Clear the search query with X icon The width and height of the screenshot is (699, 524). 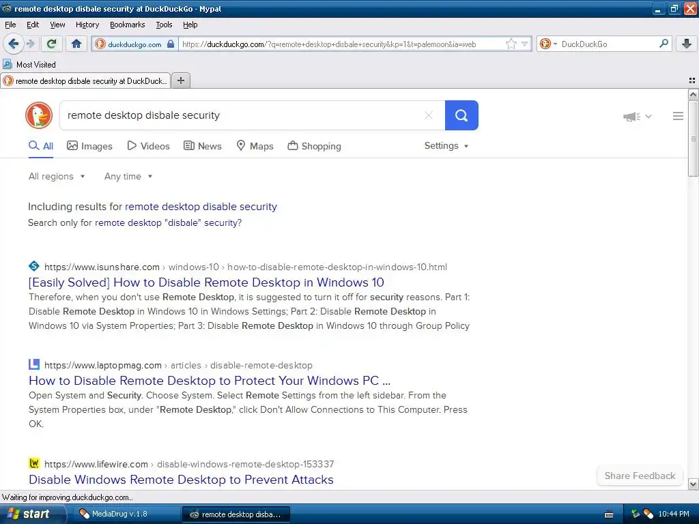(429, 115)
